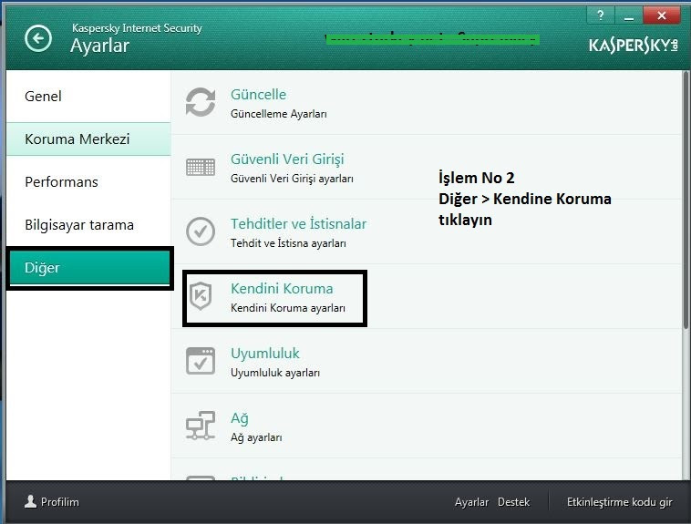Select the Koruma Merkezi tab

[88, 139]
